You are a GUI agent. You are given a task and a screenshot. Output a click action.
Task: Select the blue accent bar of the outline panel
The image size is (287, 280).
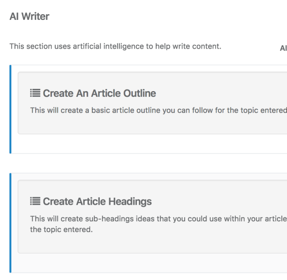click(x=11, y=109)
